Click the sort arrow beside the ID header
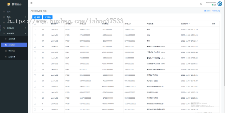Viewport: 225px width, 113px height. tap(45, 24)
